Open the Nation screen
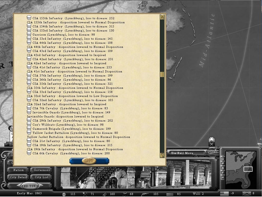This screenshot has height=197, width=262. tap(18, 170)
